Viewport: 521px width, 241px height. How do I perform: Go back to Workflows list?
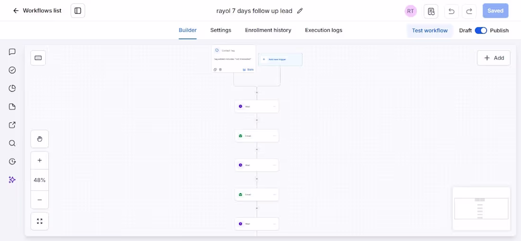37,10
